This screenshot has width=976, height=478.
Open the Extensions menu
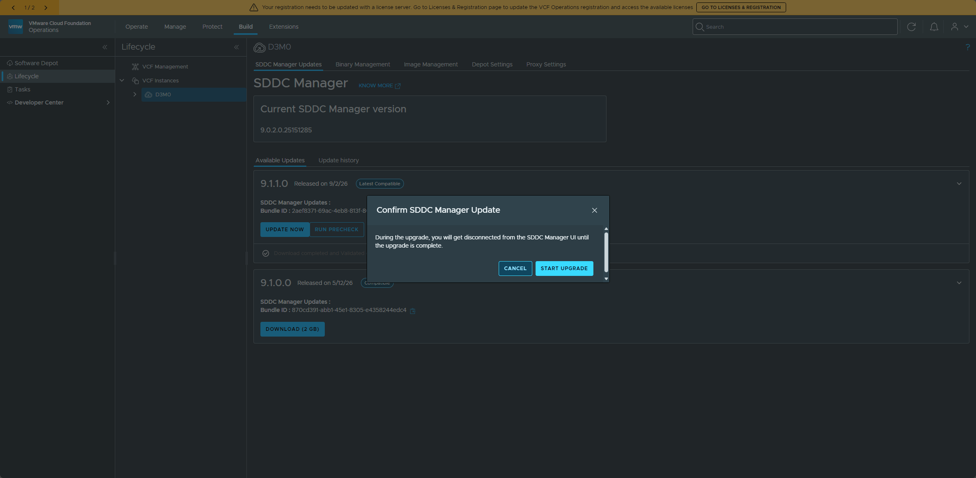click(x=284, y=27)
